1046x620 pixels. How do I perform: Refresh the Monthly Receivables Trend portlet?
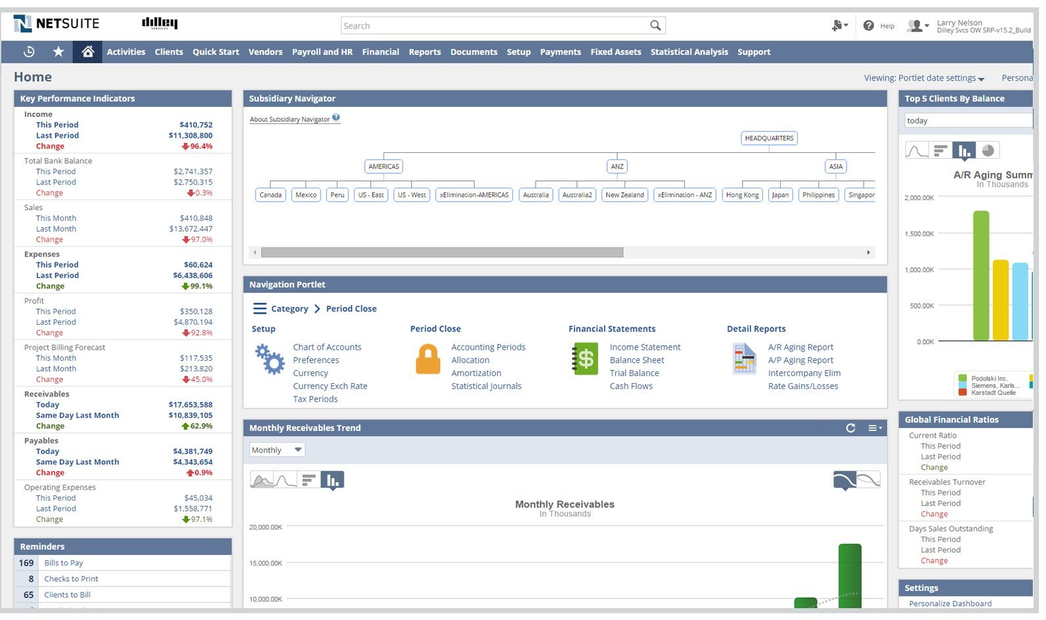[851, 428]
